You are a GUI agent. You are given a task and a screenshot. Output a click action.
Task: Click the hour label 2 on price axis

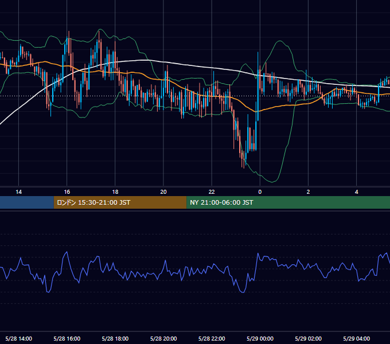(x=308, y=192)
